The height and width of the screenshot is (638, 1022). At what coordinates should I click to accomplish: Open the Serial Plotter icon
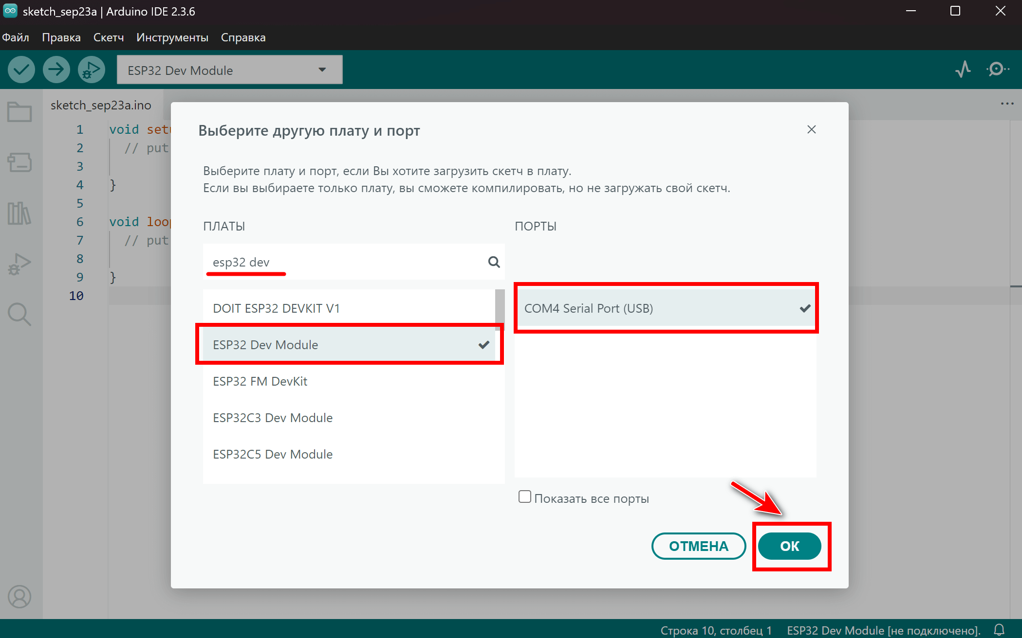[x=963, y=70]
